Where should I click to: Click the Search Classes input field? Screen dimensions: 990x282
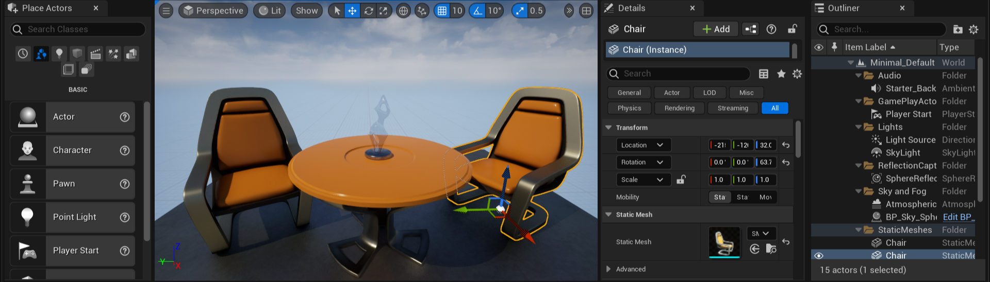[x=78, y=29]
